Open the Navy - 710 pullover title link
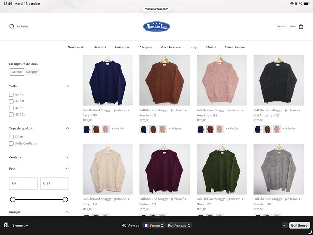Viewport: 313px width, 235px height. tap(107, 113)
